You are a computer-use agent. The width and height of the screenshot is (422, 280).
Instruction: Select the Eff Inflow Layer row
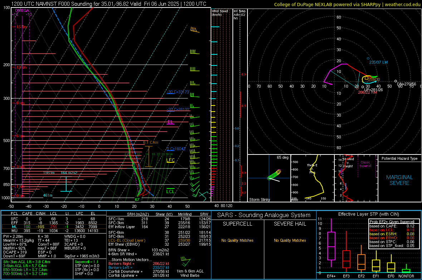point(160,227)
